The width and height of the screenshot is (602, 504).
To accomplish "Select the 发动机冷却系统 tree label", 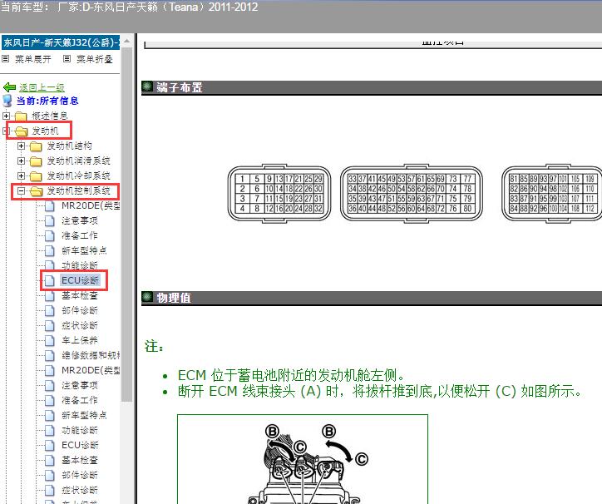I will 79,176.
